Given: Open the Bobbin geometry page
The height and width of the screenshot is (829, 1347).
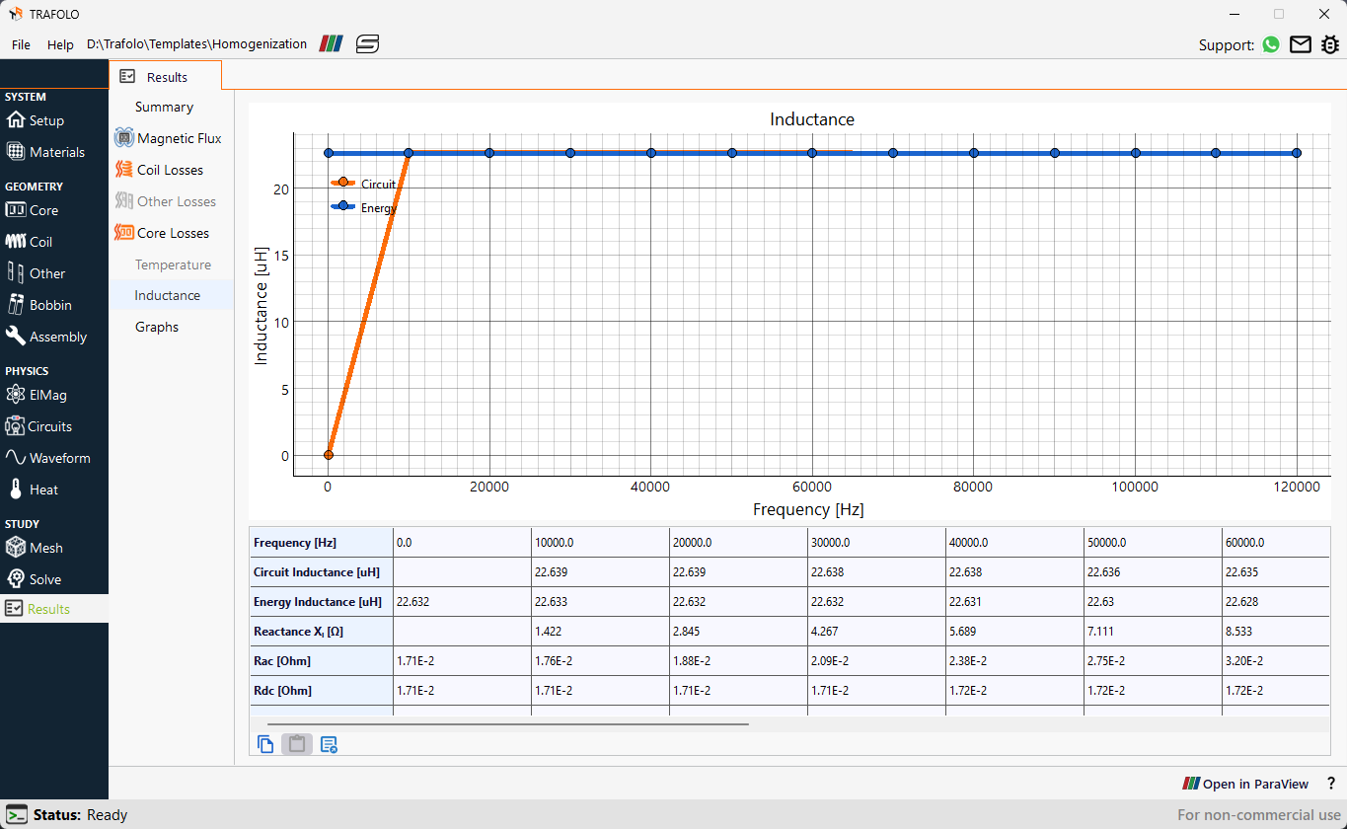Looking at the screenshot, I should point(39,305).
